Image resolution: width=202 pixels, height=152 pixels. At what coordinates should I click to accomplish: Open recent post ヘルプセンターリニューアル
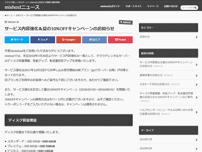point(166,112)
